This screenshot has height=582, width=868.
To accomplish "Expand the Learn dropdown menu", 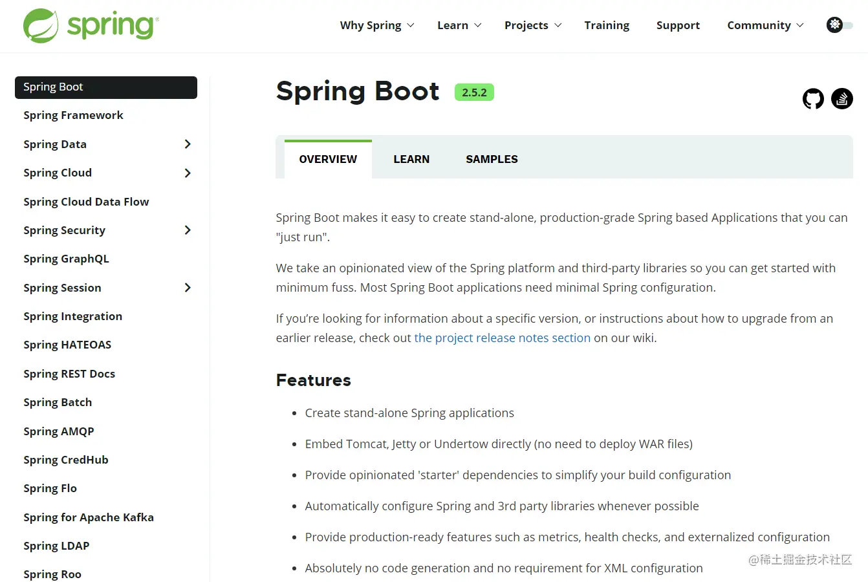I will (459, 25).
